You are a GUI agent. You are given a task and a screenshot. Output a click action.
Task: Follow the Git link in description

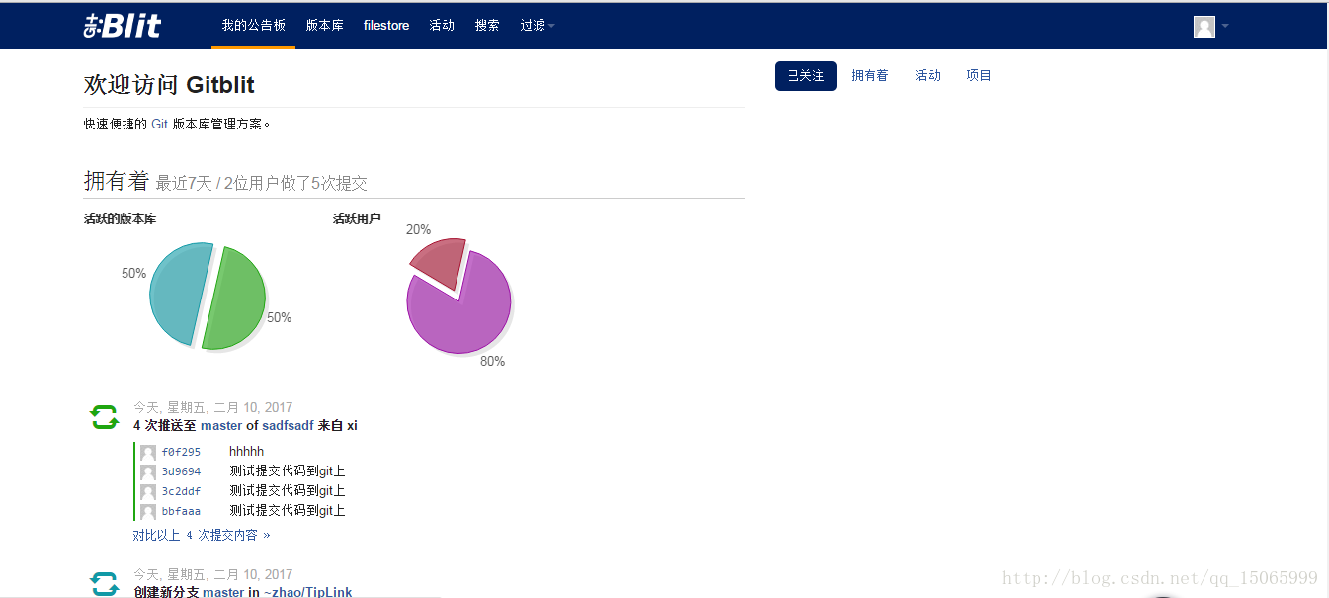pyautogui.click(x=159, y=125)
